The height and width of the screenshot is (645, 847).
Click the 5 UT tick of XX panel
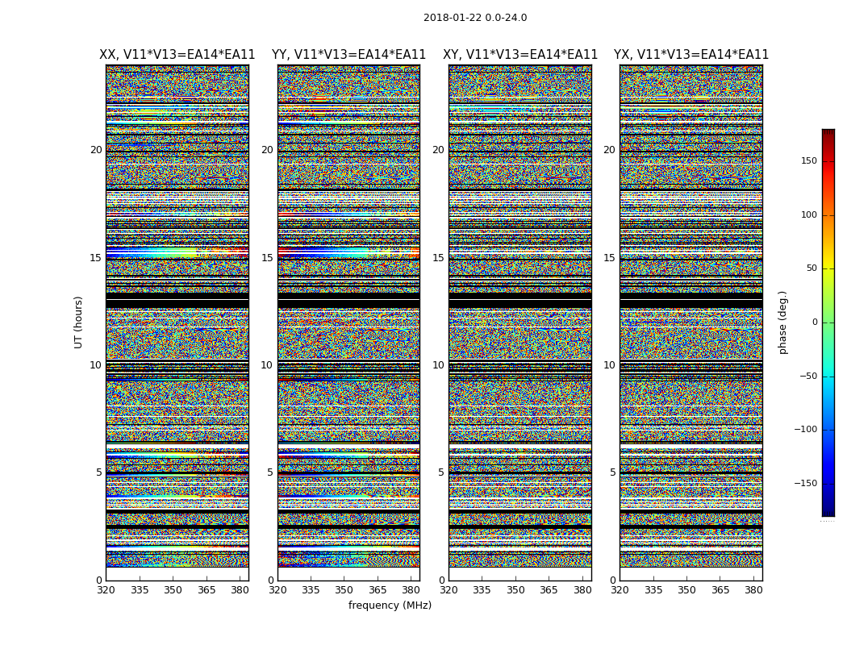pyautogui.click(x=99, y=472)
